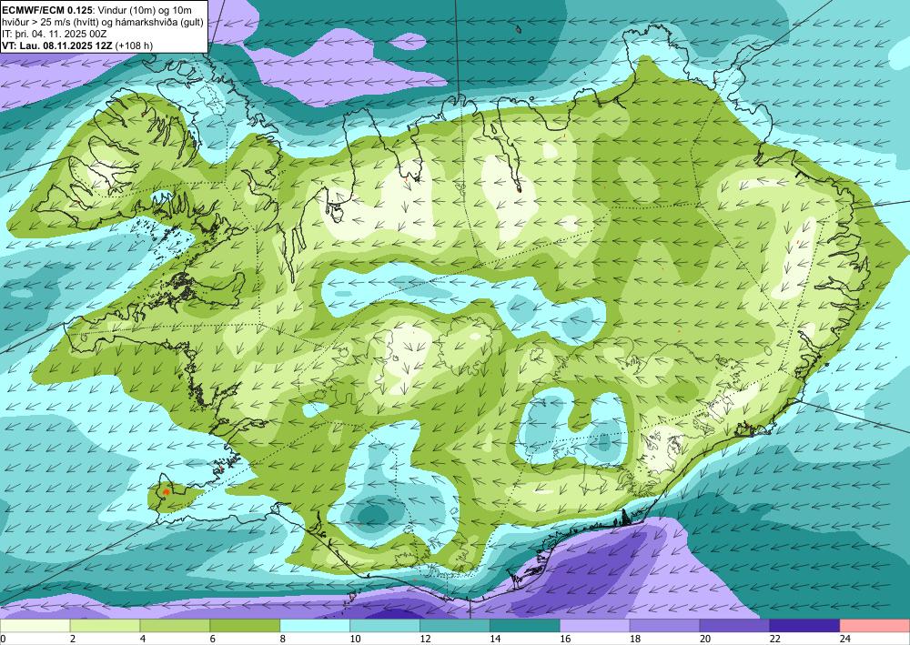Click the legend scale label "16"
910x645 pixels.
565,640
